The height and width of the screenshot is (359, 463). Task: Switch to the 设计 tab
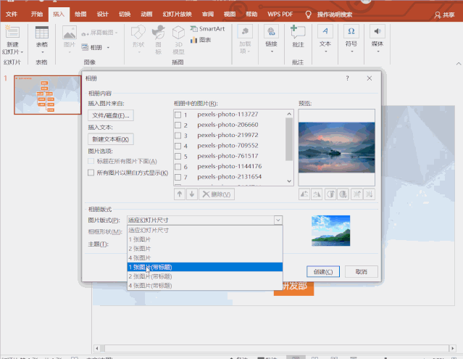[x=102, y=15]
